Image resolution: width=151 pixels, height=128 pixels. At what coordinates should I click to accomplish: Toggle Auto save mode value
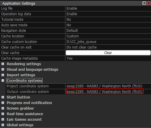(x=108, y=25)
